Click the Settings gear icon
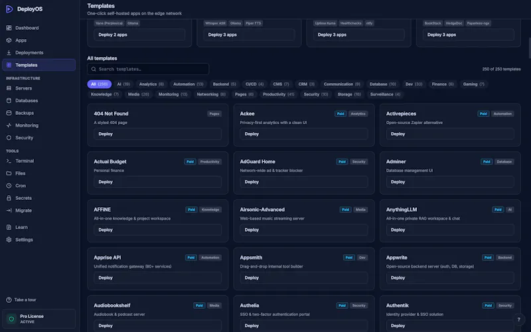531x332 pixels. [x=9, y=240]
